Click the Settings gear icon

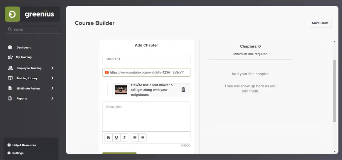coord(9,153)
